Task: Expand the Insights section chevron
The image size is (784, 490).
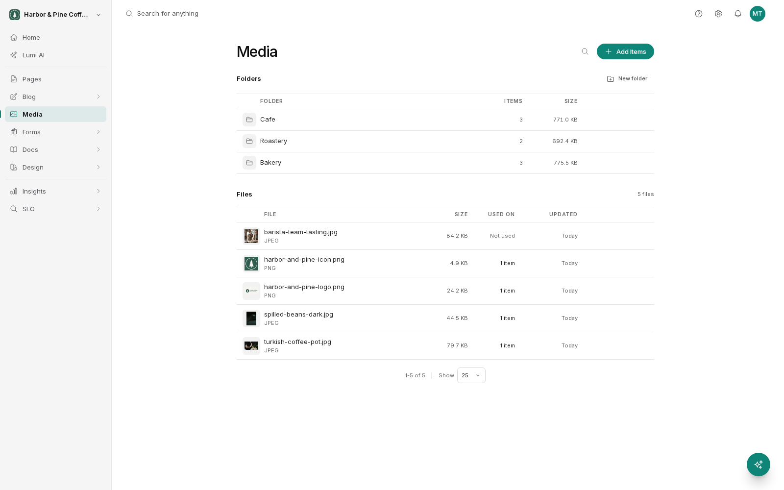Action: coord(98,191)
